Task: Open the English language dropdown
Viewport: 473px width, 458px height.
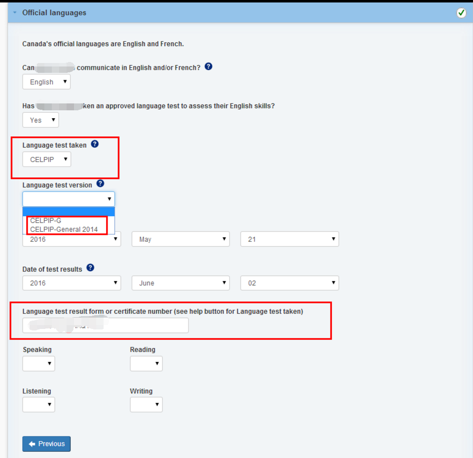Action: coord(46,82)
